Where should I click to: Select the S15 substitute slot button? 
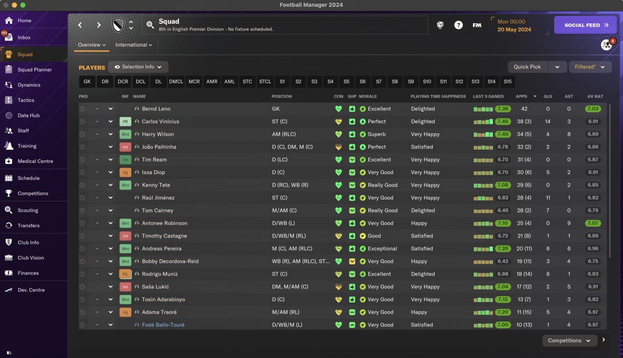coord(508,82)
